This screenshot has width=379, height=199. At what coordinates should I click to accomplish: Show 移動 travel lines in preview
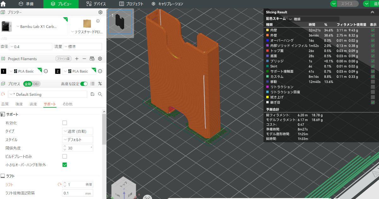click(x=373, y=82)
